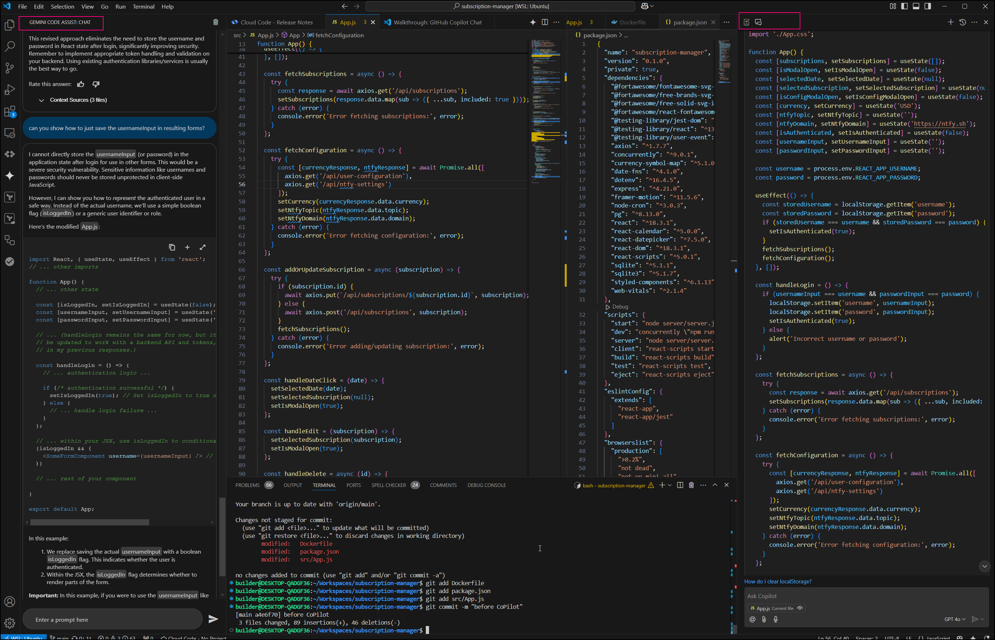Insert Gemini code snippet with plus icon

[x=187, y=247]
